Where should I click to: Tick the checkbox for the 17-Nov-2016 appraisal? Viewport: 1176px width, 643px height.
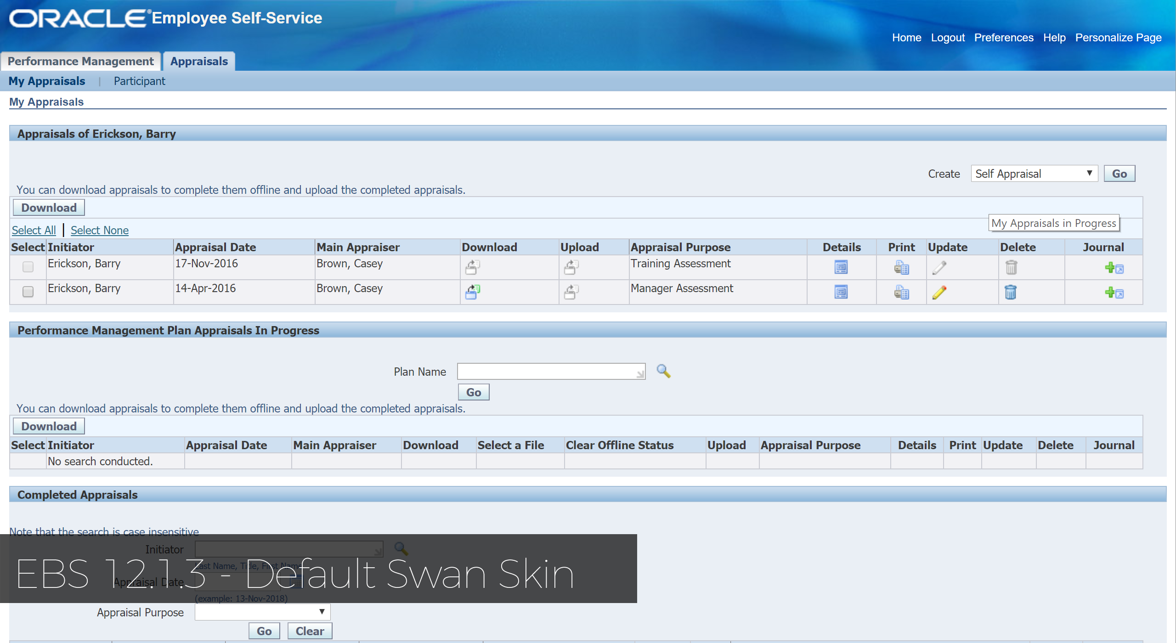point(28,267)
